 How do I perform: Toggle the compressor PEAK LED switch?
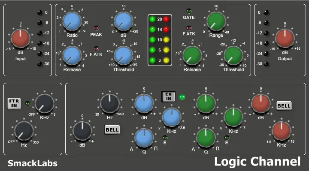[96, 28]
